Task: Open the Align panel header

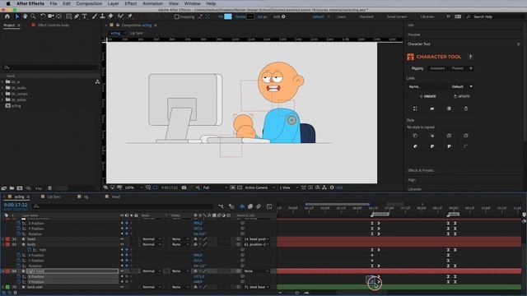Action: click(x=412, y=180)
